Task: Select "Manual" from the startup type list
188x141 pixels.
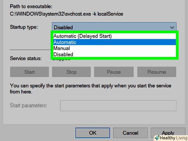Action: [x=62, y=48]
